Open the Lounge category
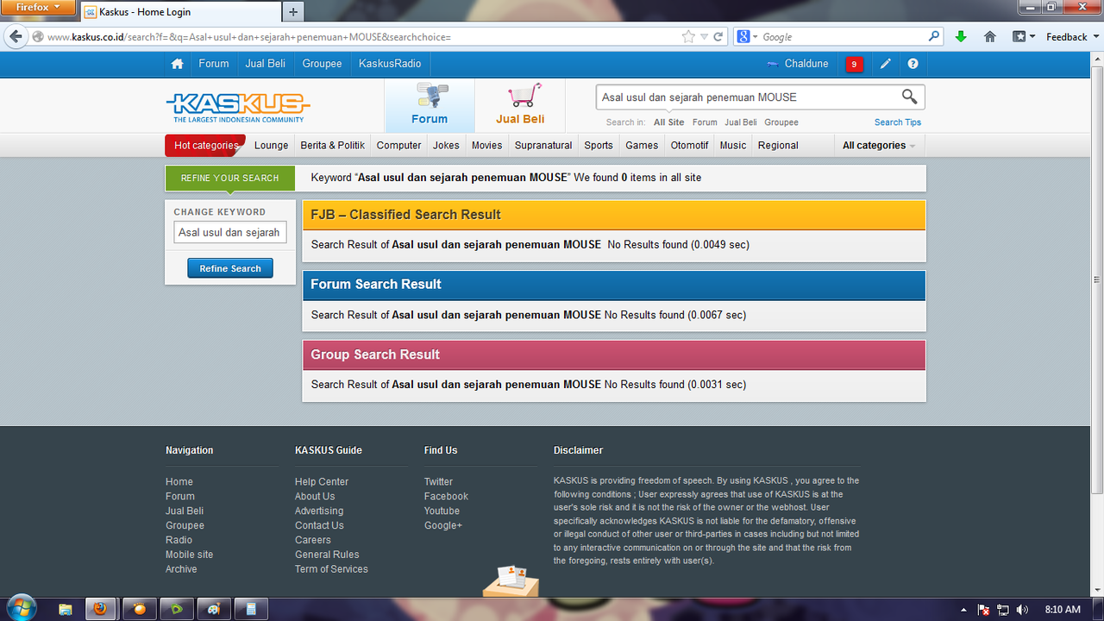 coord(272,146)
